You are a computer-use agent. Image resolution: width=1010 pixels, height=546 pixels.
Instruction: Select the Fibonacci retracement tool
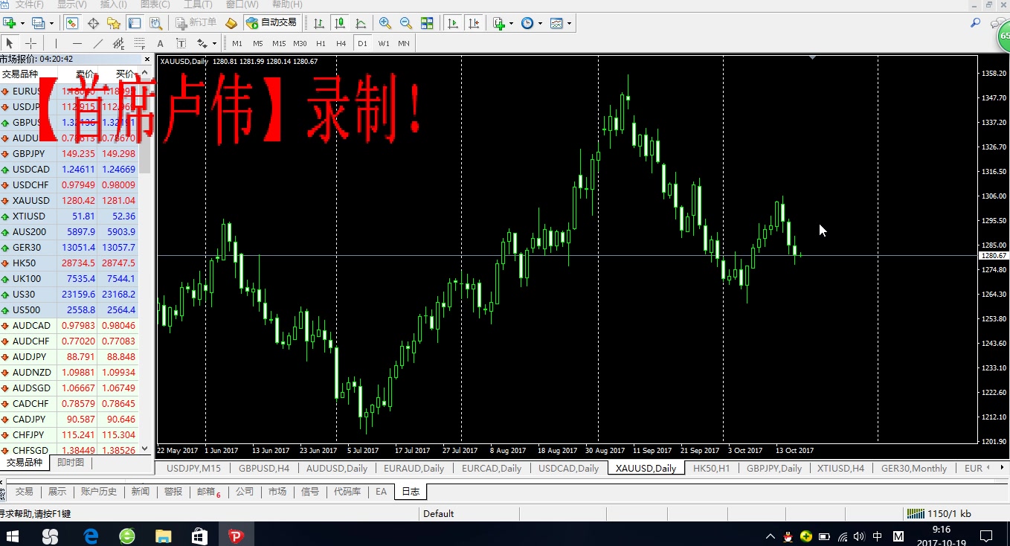[x=139, y=43]
